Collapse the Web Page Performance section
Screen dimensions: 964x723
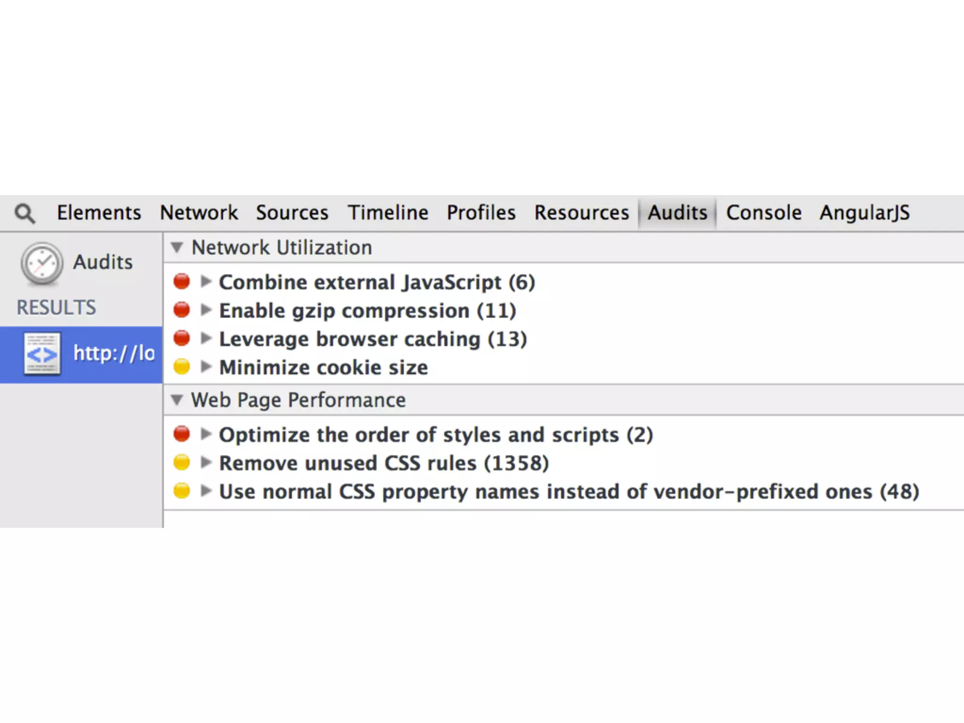177,400
